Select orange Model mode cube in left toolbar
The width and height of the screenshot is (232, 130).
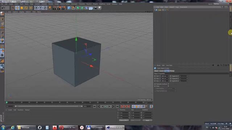(x=2, y=41)
